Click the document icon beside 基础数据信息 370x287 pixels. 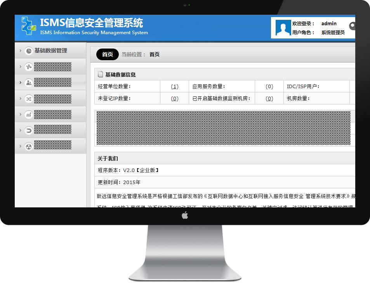coord(100,74)
